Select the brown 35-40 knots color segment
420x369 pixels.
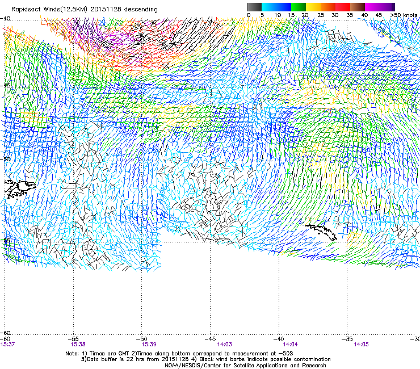point(358,7)
